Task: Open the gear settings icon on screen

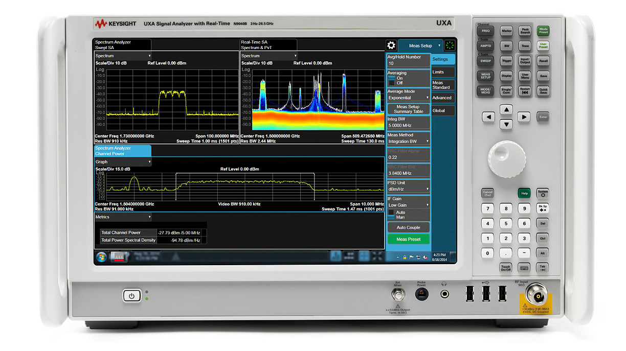Action: coord(392,45)
